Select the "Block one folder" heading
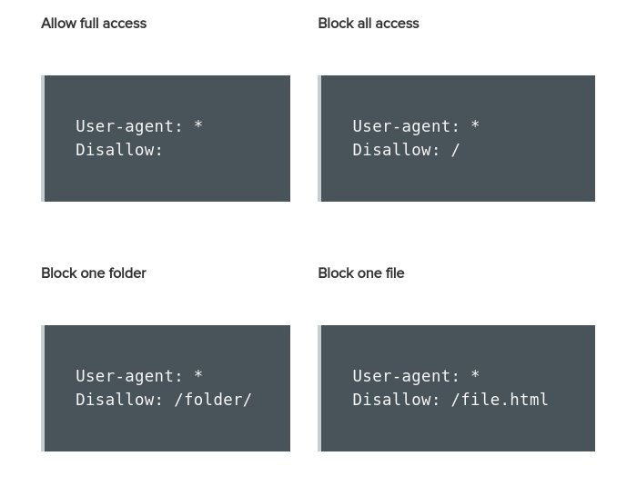627x486 pixels. pyautogui.click(x=94, y=273)
